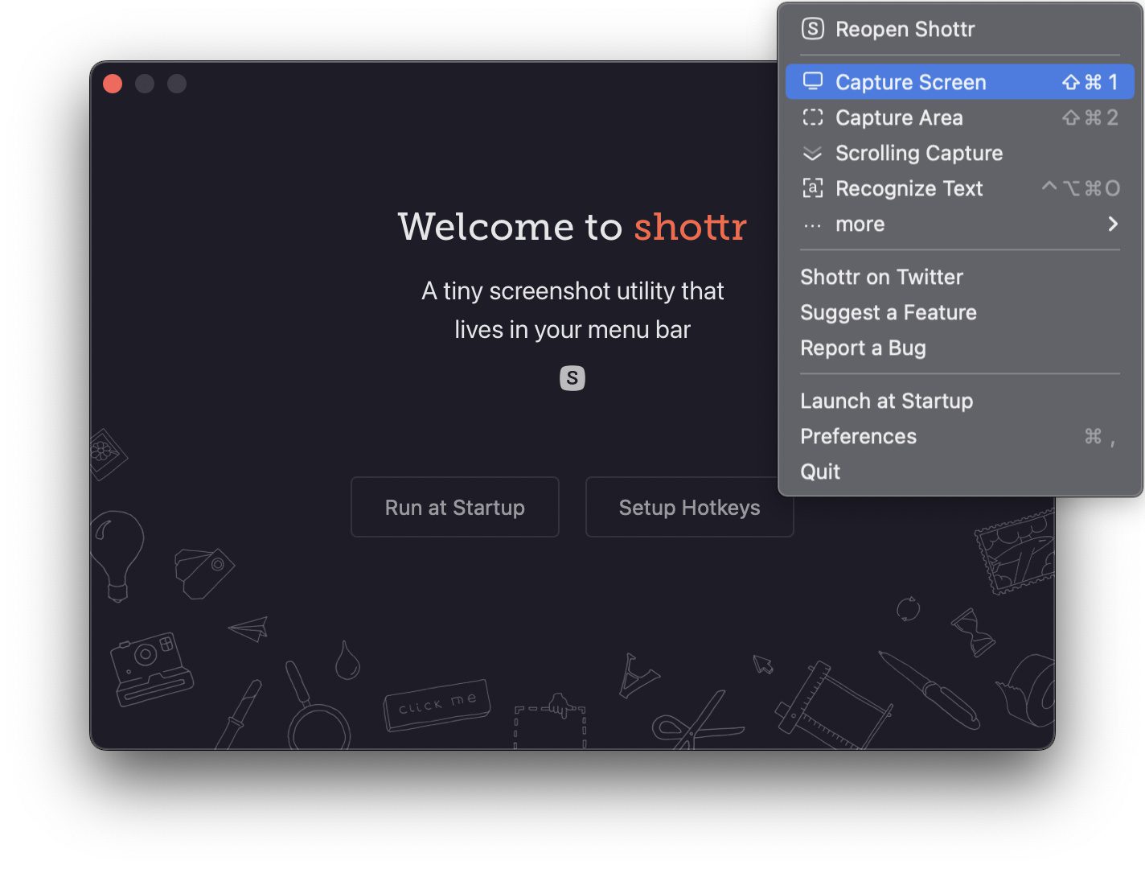The height and width of the screenshot is (869, 1145).
Task: Click the Run at Startup button
Action: (x=455, y=507)
